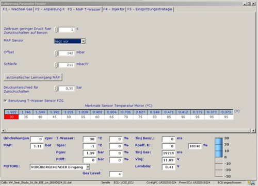258x186 pixels.
Task: Click horizontal scrollbar left arrow
Action: [x=3, y=131]
